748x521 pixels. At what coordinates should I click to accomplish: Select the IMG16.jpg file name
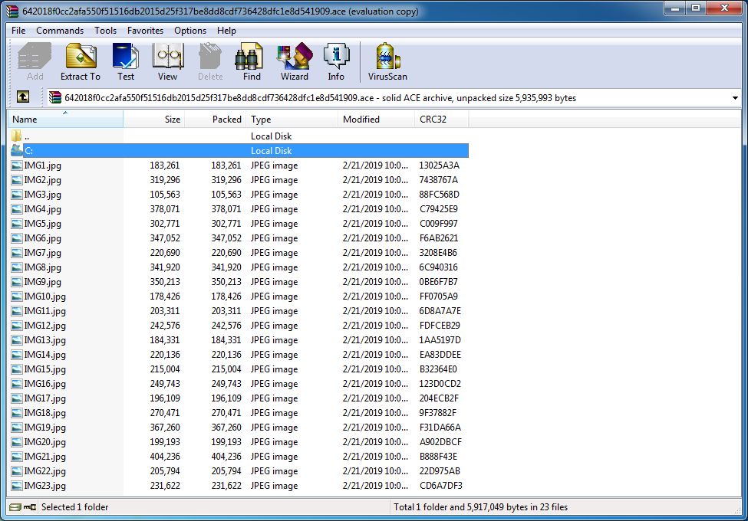pos(44,384)
